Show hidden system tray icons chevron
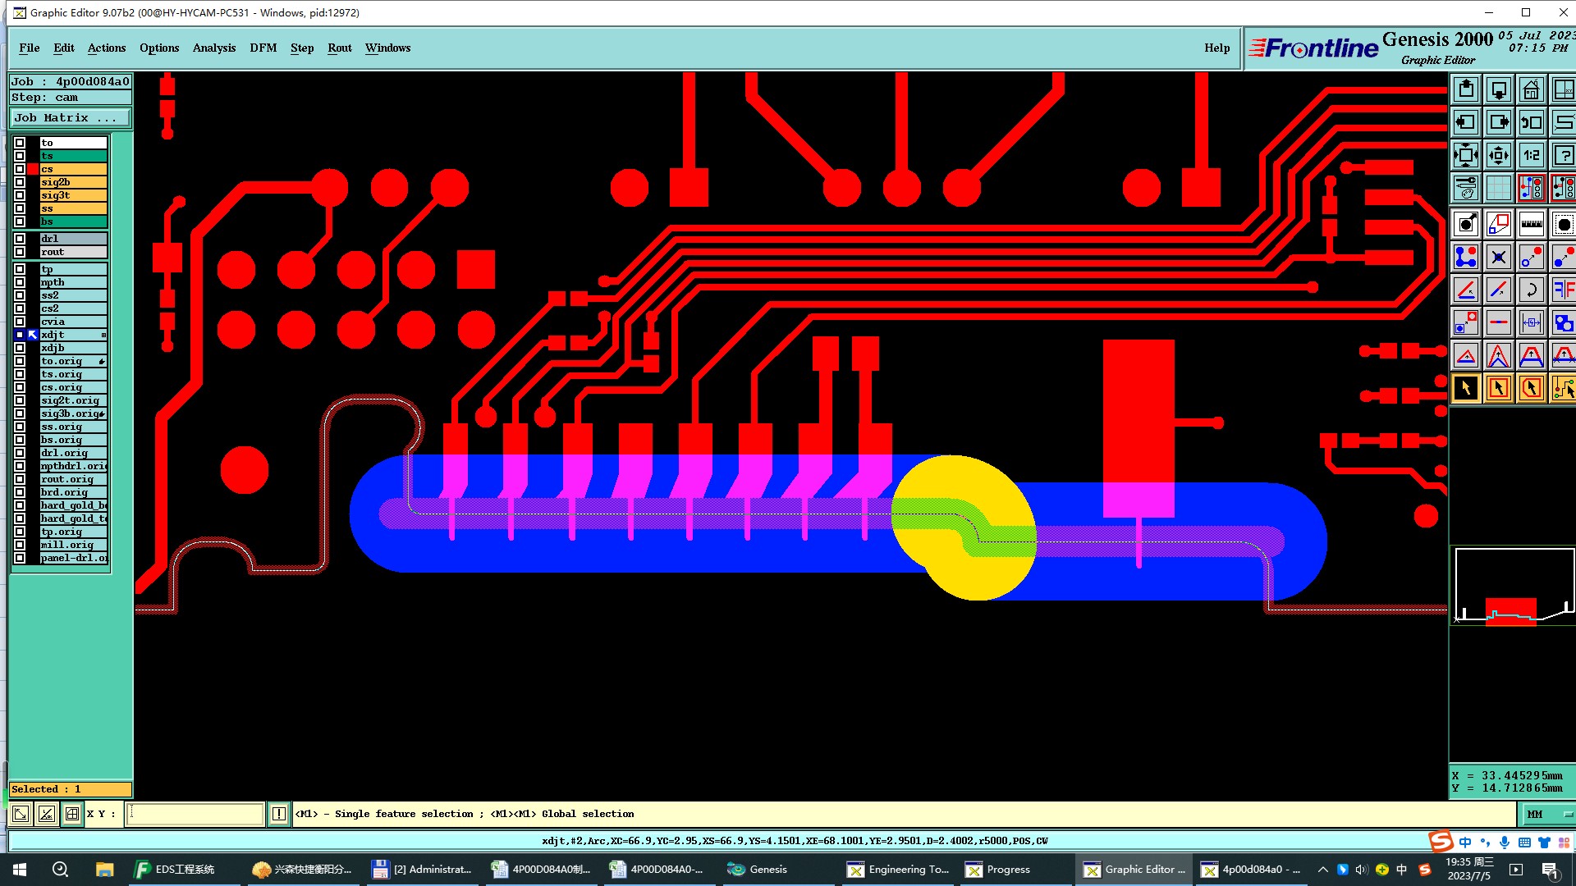 [x=1322, y=870]
